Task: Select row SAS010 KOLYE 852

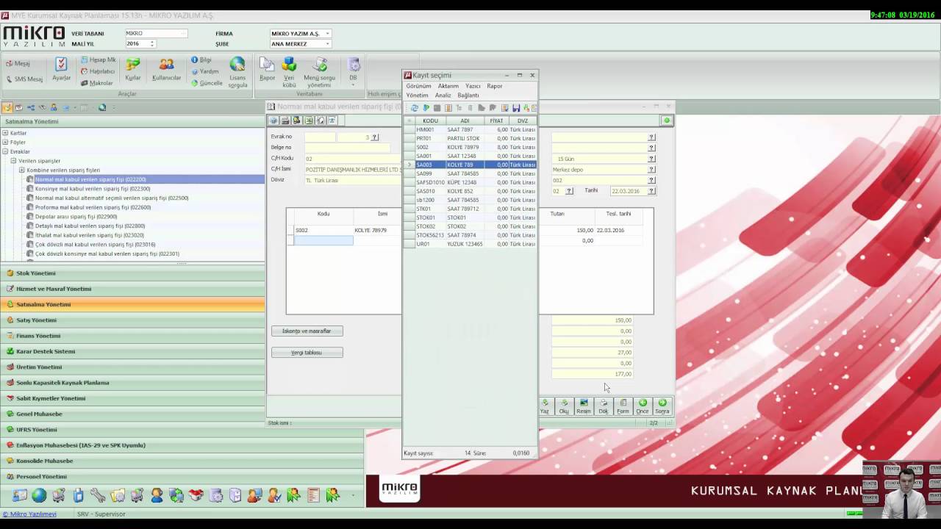Action: click(x=470, y=191)
